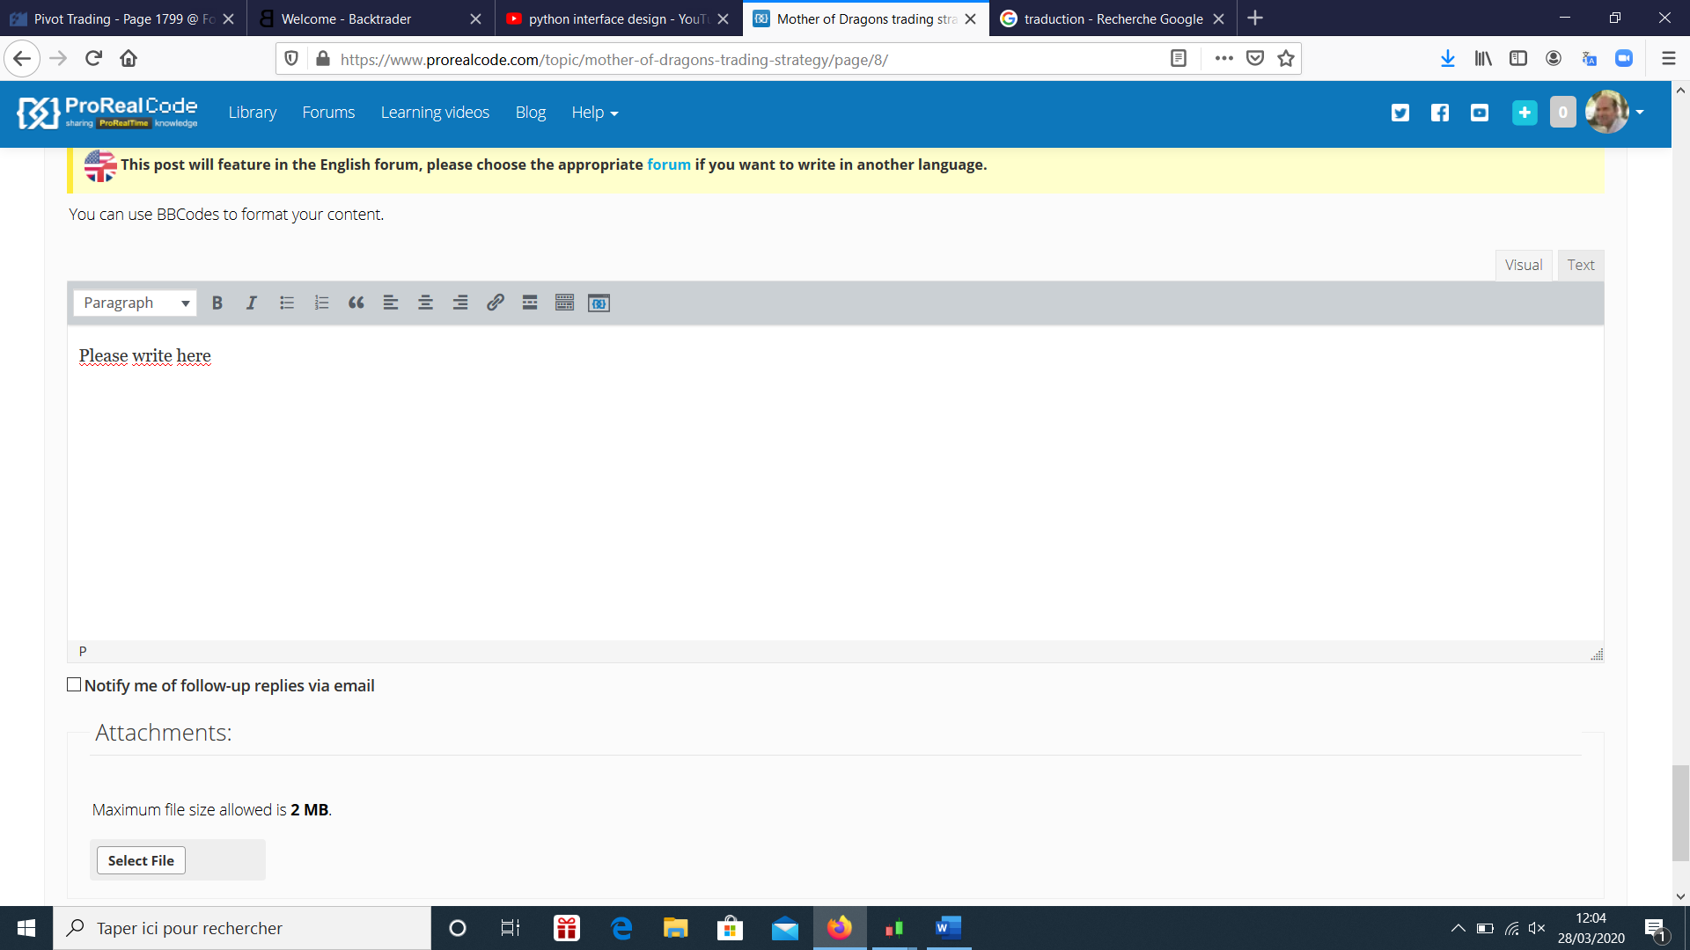The height and width of the screenshot is (950, 1690).
Task: Click the Select File button
Action: [x=141, y=860]
